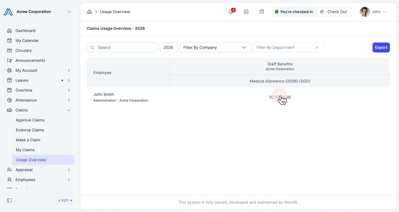The width and height of the screenshot is (399, 212).
Task: Click the Medical Allowance (2026) (SGD) header
Action: tap(280, 81)
